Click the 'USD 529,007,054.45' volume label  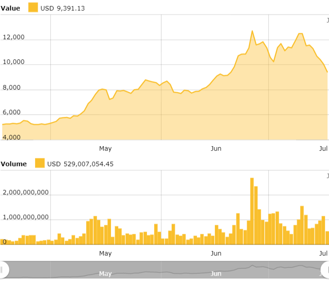(x=80, y=164)
